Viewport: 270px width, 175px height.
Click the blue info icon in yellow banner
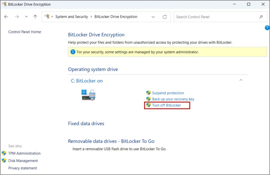point(73,52)
